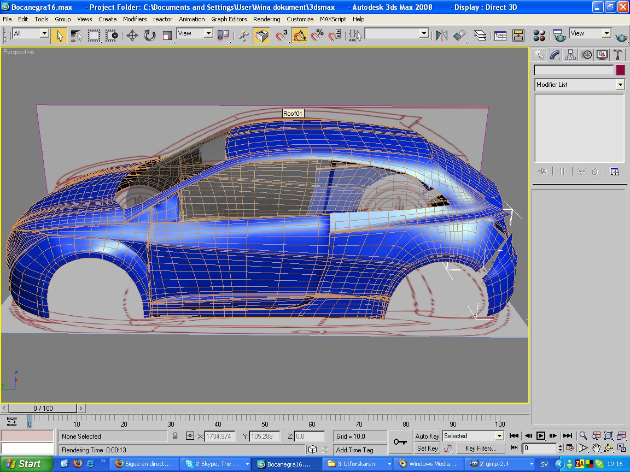This screenshot has height=472, width=630.
Task: Click the Key Filters button
Action: (481, 449)
